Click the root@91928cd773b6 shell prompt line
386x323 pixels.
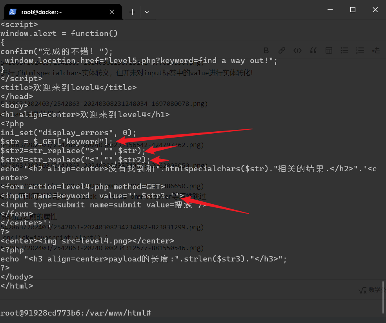76,313
